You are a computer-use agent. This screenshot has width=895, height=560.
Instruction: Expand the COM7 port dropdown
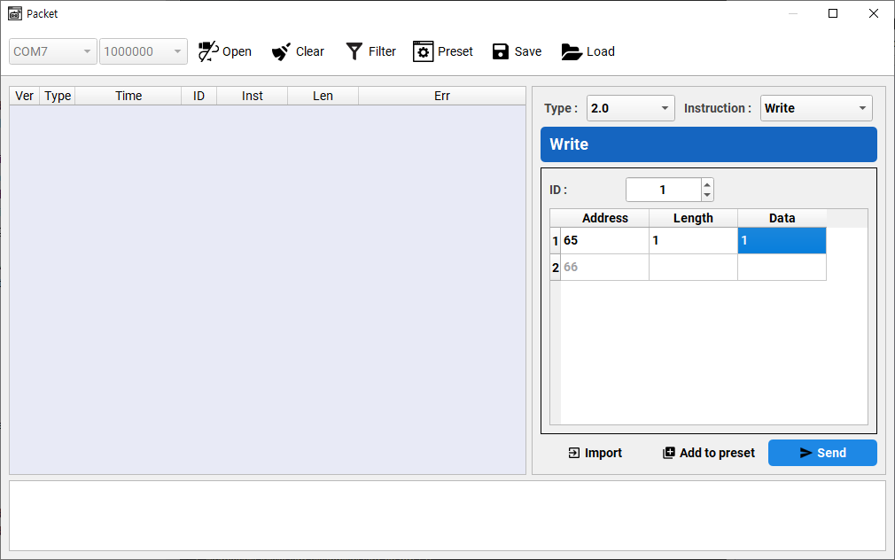(x=53, y=51)
